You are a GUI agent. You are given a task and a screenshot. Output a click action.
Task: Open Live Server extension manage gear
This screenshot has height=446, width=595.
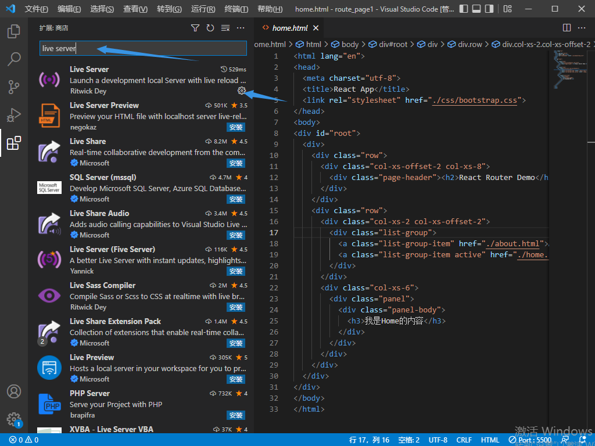coord(241,91)
